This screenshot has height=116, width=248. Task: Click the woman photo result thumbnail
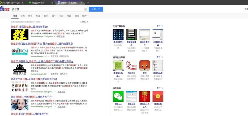click(x=20, y=105)
